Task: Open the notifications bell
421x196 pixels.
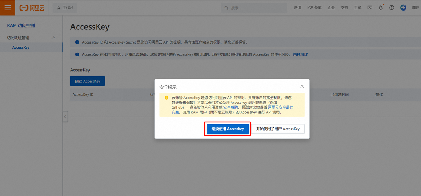Action: pyautogui.click(x=381, y=8)
